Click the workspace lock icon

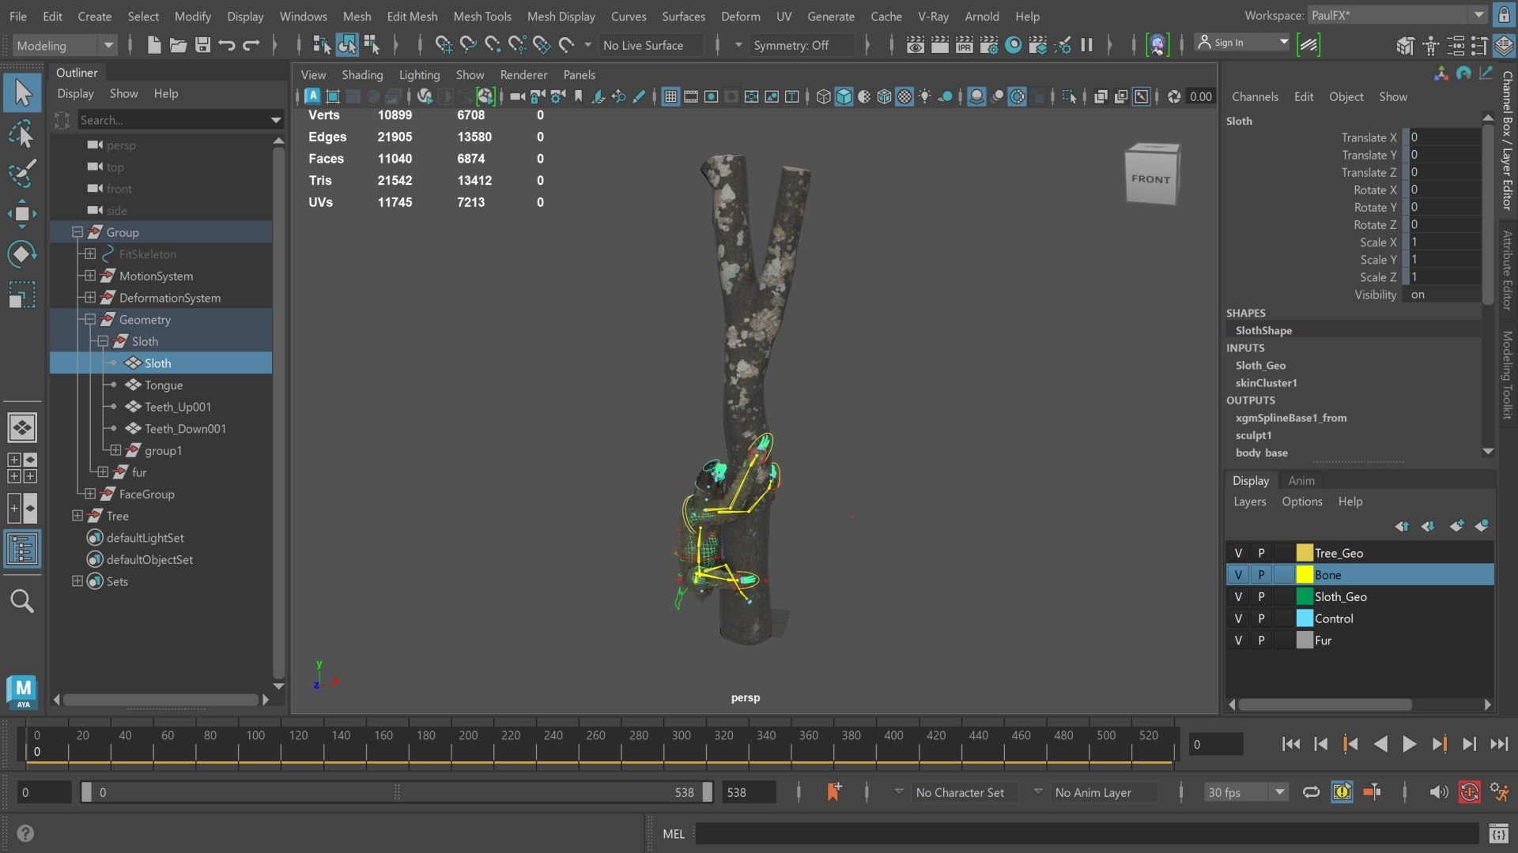click(x=1504, y=15)
